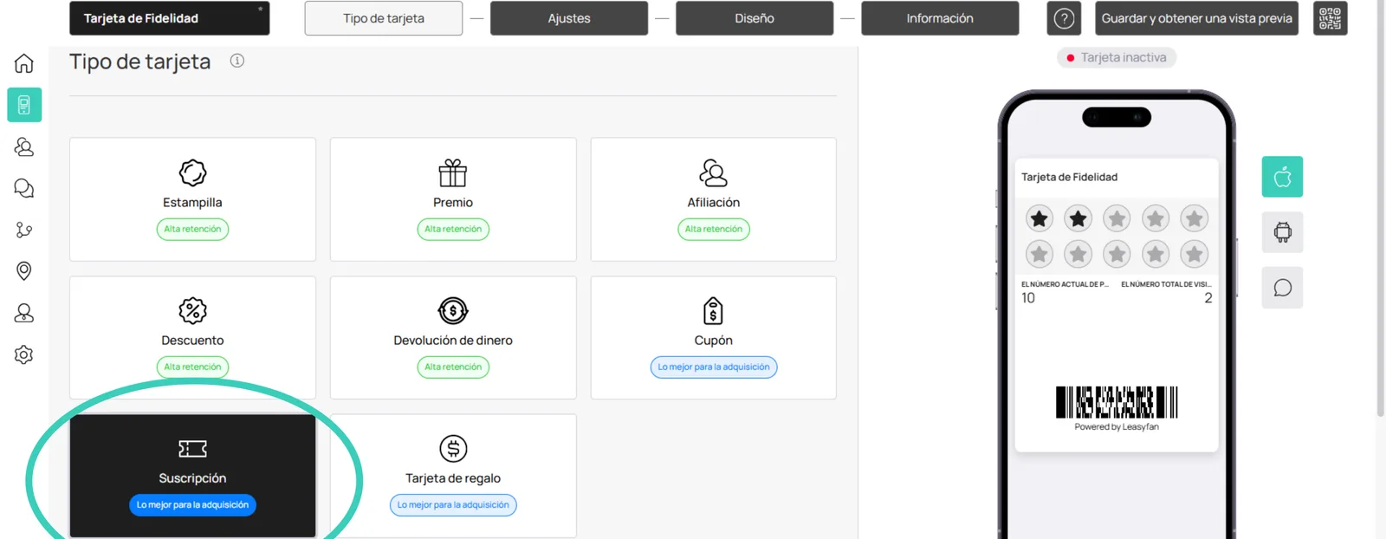This screenshot has height=539, width=1386.
Task: Click Lo mejor para la adquisición under Cupón
Action: click(x=714, y=367)
